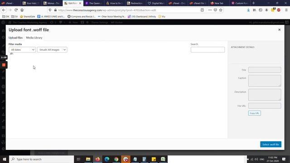Click the media Search input field
The width and height of the screenshot is (290, 163).
208,50
